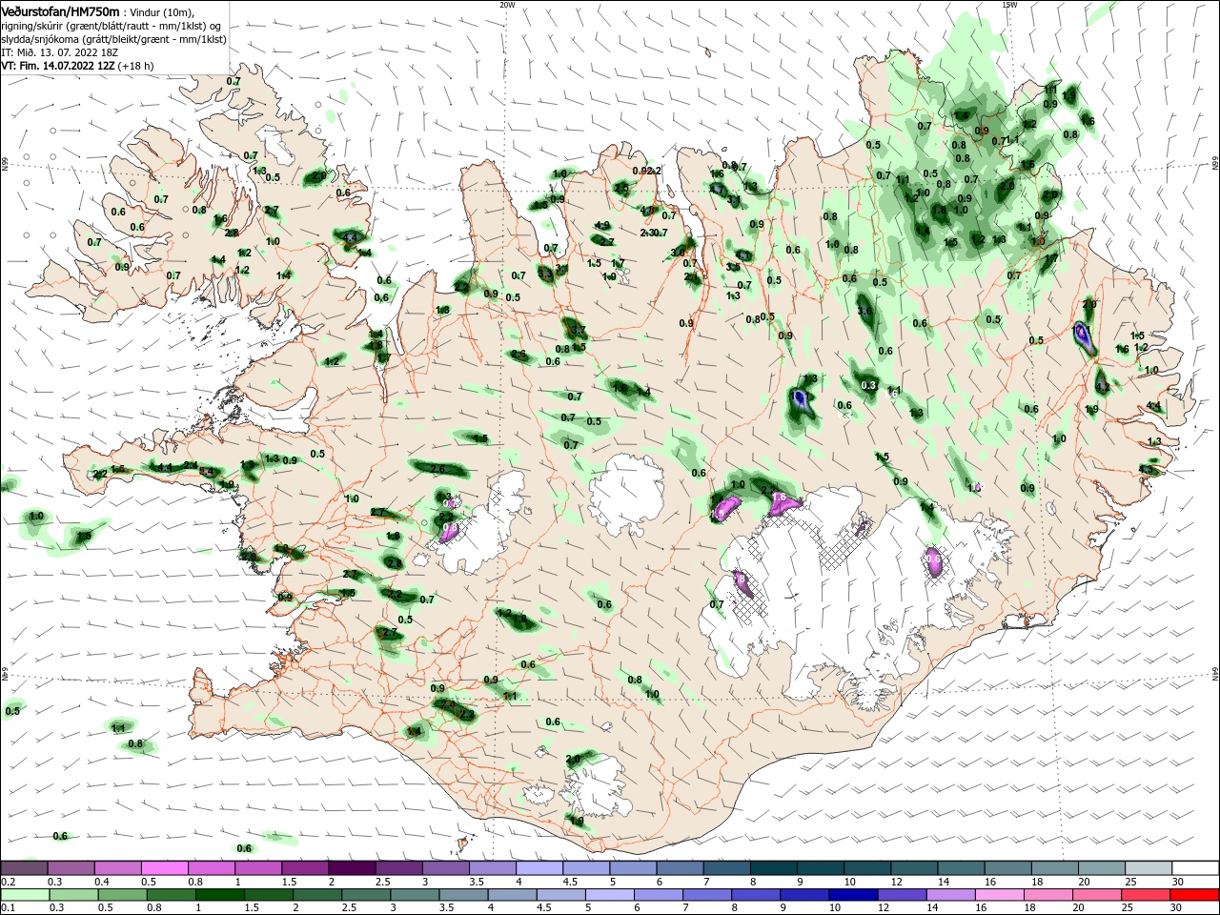The image size is (1220, 915).
Task: Click the '(+18 h)' forecast offset text
Action: pyautogui.click(x=136, y=66)
